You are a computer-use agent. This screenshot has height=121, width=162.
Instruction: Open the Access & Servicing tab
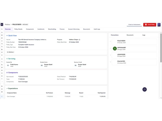[x=74, y=29]
